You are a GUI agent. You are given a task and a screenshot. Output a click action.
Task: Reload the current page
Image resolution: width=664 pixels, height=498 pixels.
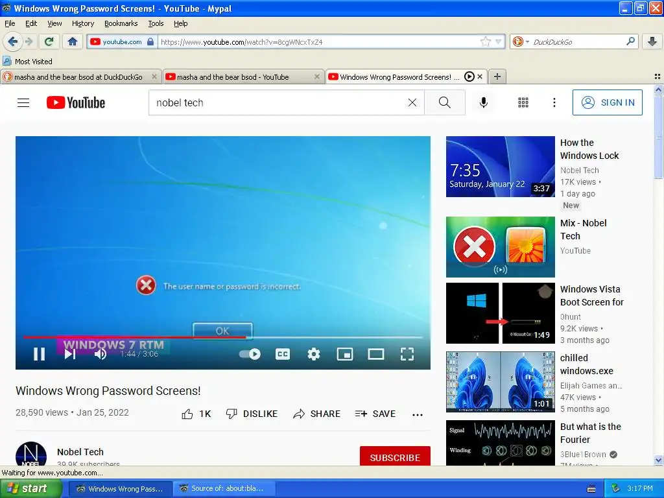point(49,41)
